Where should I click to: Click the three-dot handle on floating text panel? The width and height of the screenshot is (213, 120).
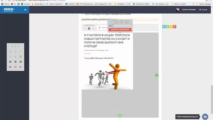pyautogui.click(x=15, y=46)
